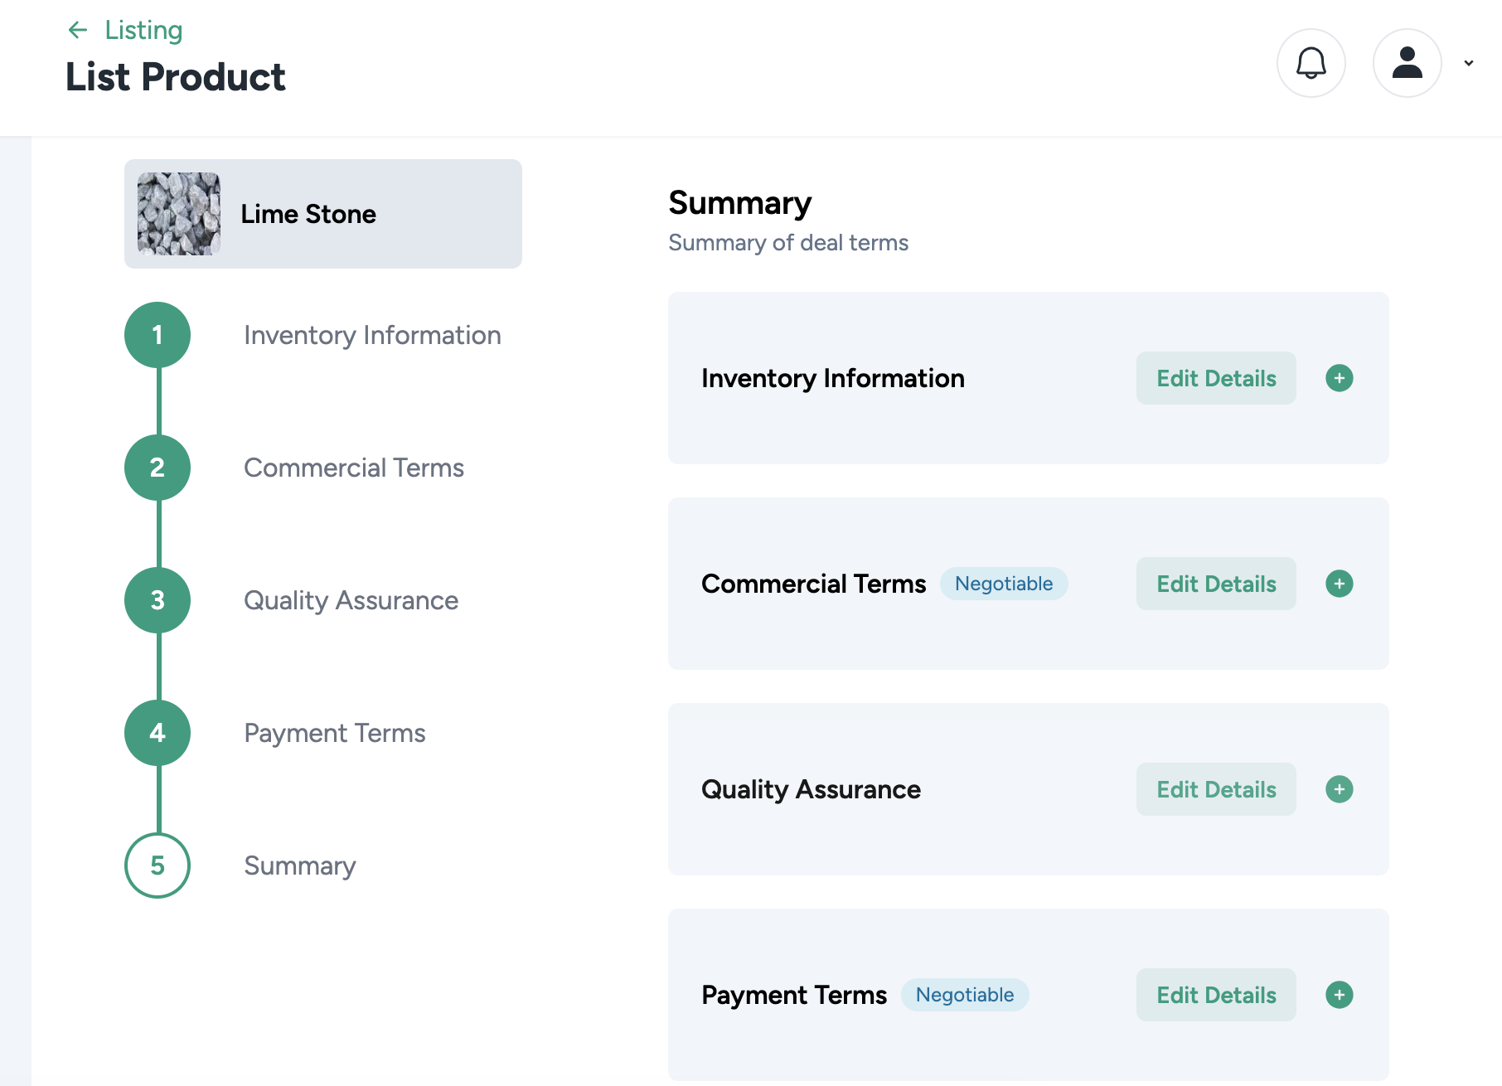
Task: Edit Details for Payment Terms
Action: [x=1215, y=995]
